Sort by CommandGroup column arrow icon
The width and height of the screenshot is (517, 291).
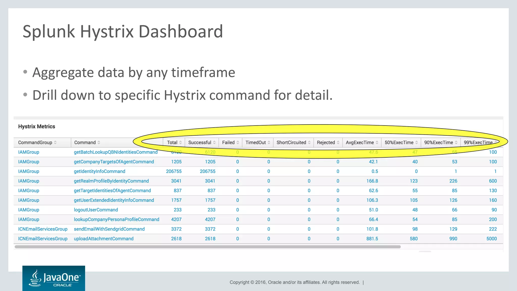click(x=55, y=142)
